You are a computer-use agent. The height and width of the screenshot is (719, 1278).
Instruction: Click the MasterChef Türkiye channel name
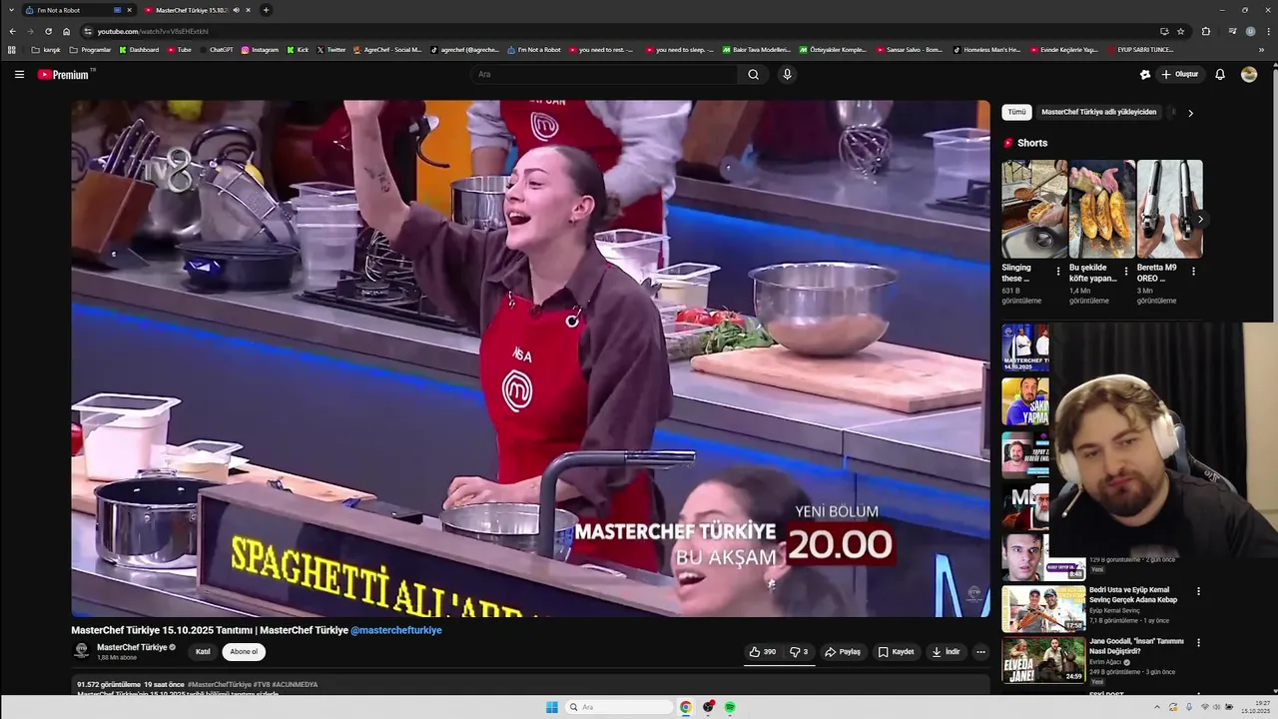[x=132, y=647]
